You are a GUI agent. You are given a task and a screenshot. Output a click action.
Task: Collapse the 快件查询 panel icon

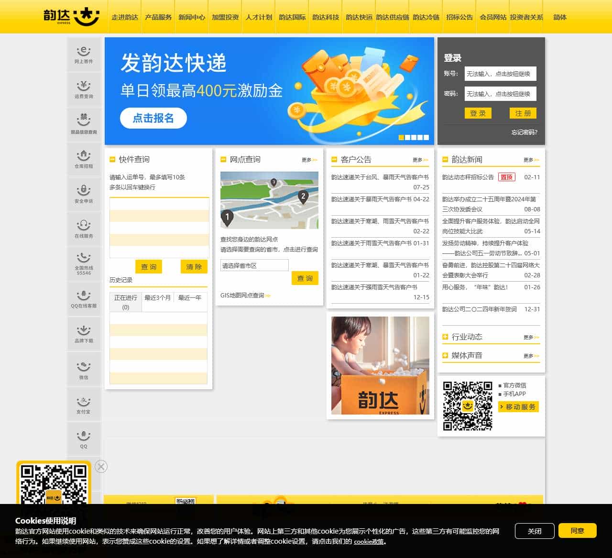[x=112, y=159]
